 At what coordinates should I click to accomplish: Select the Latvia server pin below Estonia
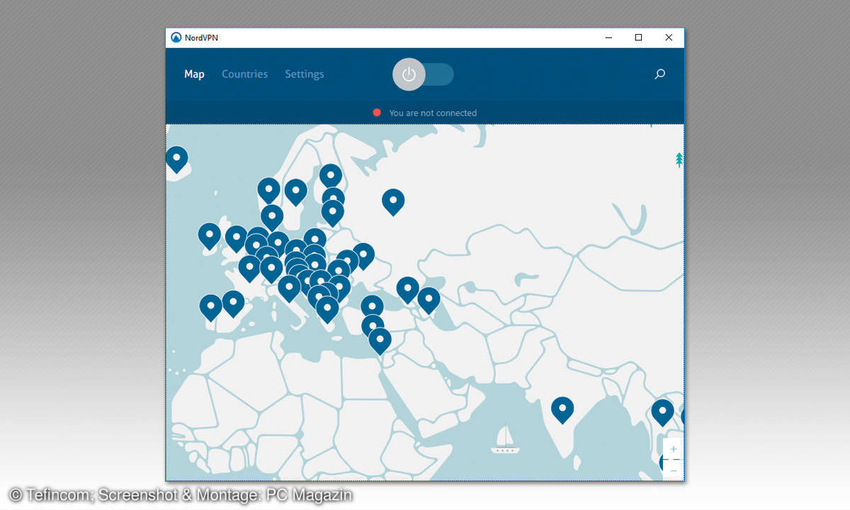(x=332, y=213)
